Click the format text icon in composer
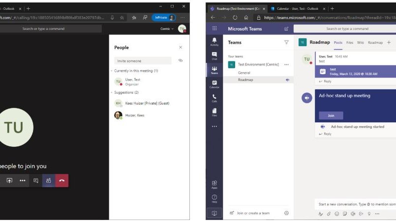The image size is (396, 222). [321, 214]
